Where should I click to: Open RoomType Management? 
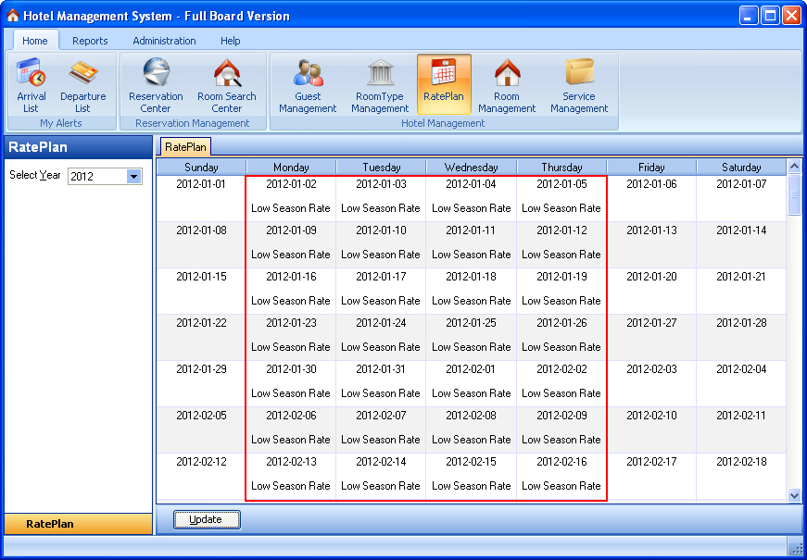click(380, 84)
